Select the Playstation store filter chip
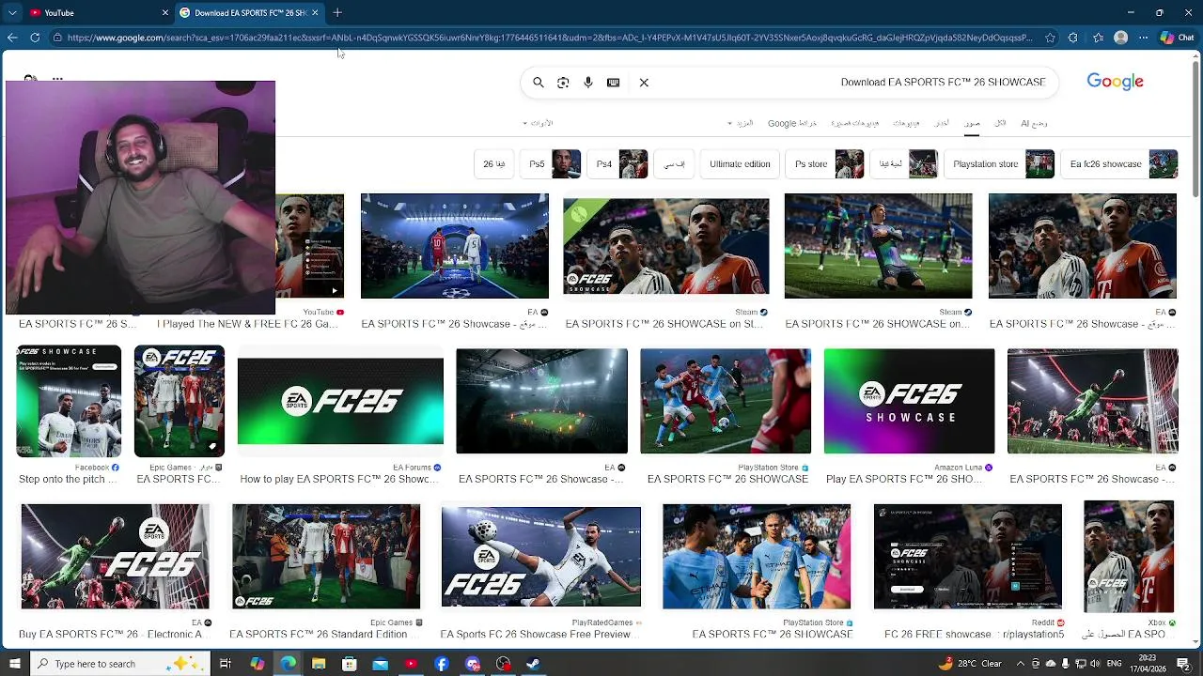The height and width of the screenshot is (676, 1203). coord(1000,163)
